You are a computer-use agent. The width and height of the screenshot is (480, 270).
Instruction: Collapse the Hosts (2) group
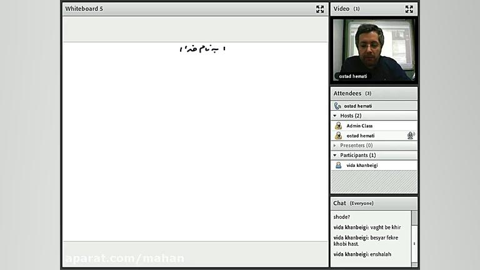pyautogui.click(x=335, y=116)
